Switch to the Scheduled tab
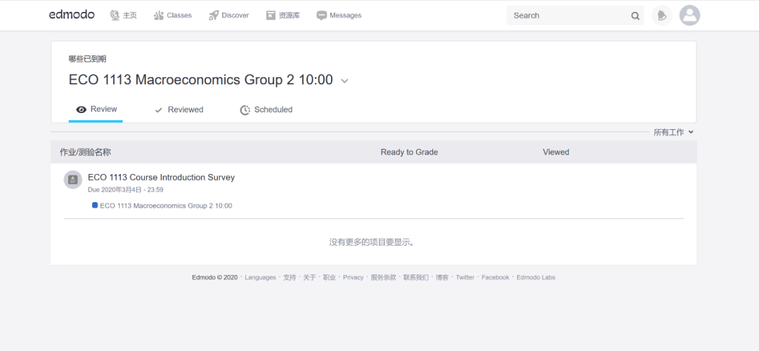Image resolution: width=759 pixels, height=351 pixels. [266, 110]
